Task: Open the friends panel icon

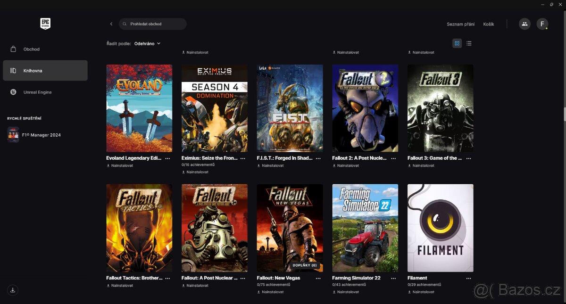Action: [524, 24]
